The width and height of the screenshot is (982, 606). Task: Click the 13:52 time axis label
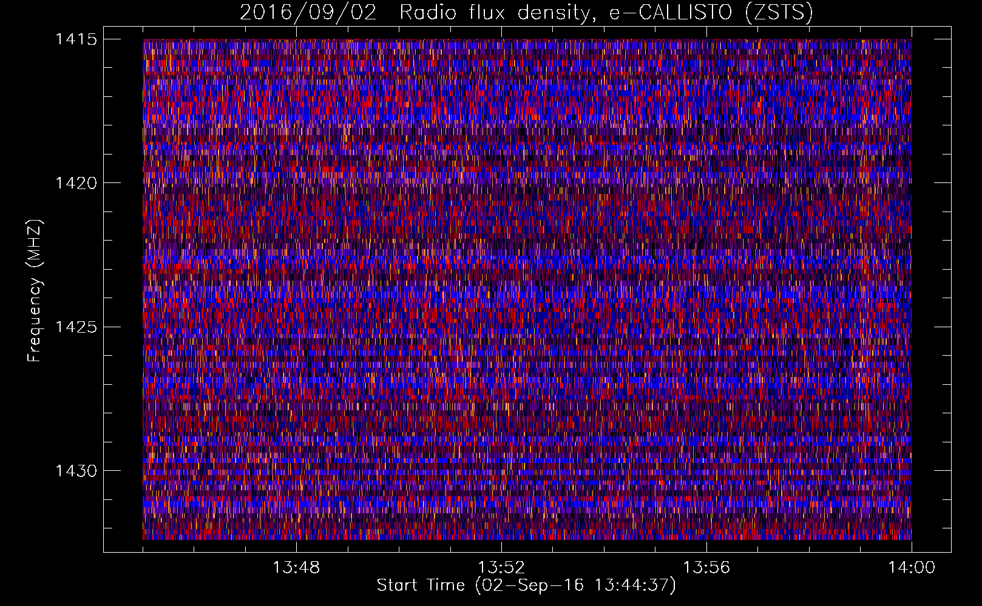coord(501,568)
